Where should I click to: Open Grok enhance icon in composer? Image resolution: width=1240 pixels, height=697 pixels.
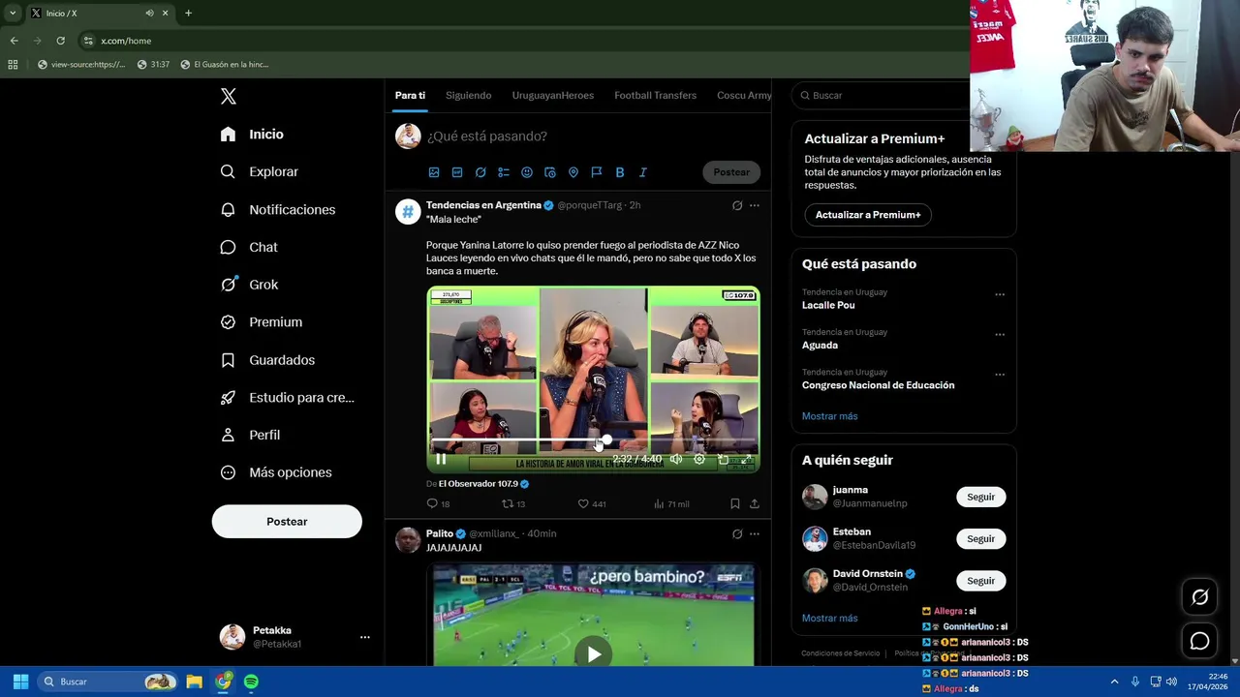pyautogui.click(x=480, y=172)
